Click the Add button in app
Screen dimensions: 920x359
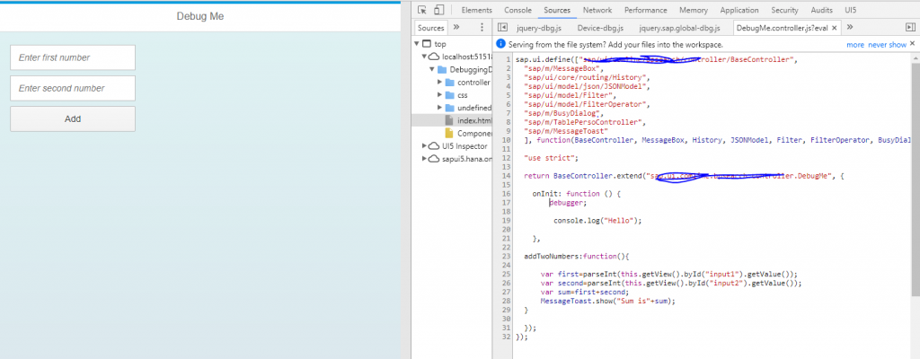coord(73,118)
